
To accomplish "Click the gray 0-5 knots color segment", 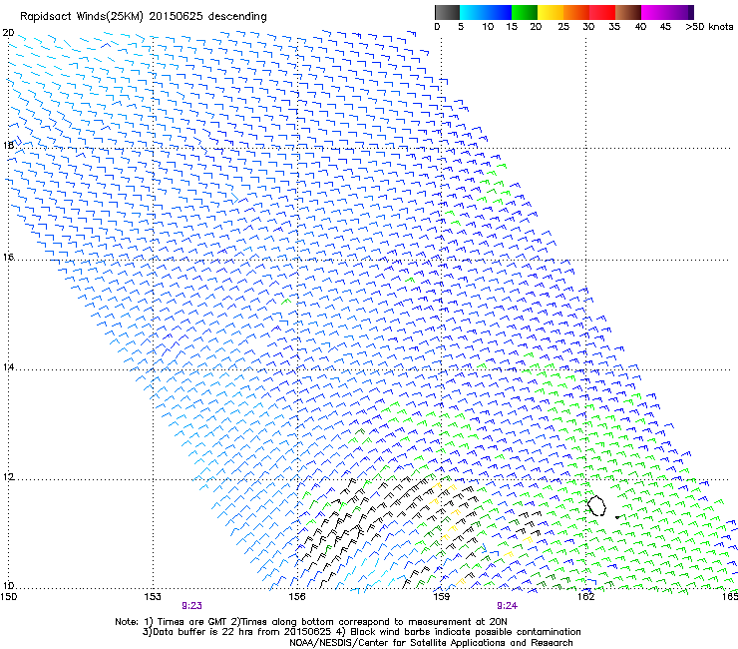I will (447, 12).
